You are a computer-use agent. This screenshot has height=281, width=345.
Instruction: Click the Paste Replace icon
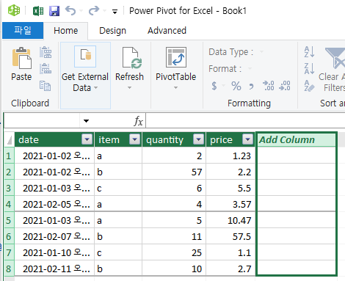pos(46,68)
